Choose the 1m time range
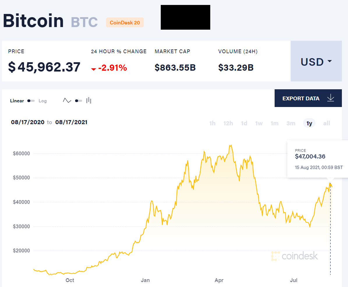Screen dimensions: 348x287 coord(275,123)
